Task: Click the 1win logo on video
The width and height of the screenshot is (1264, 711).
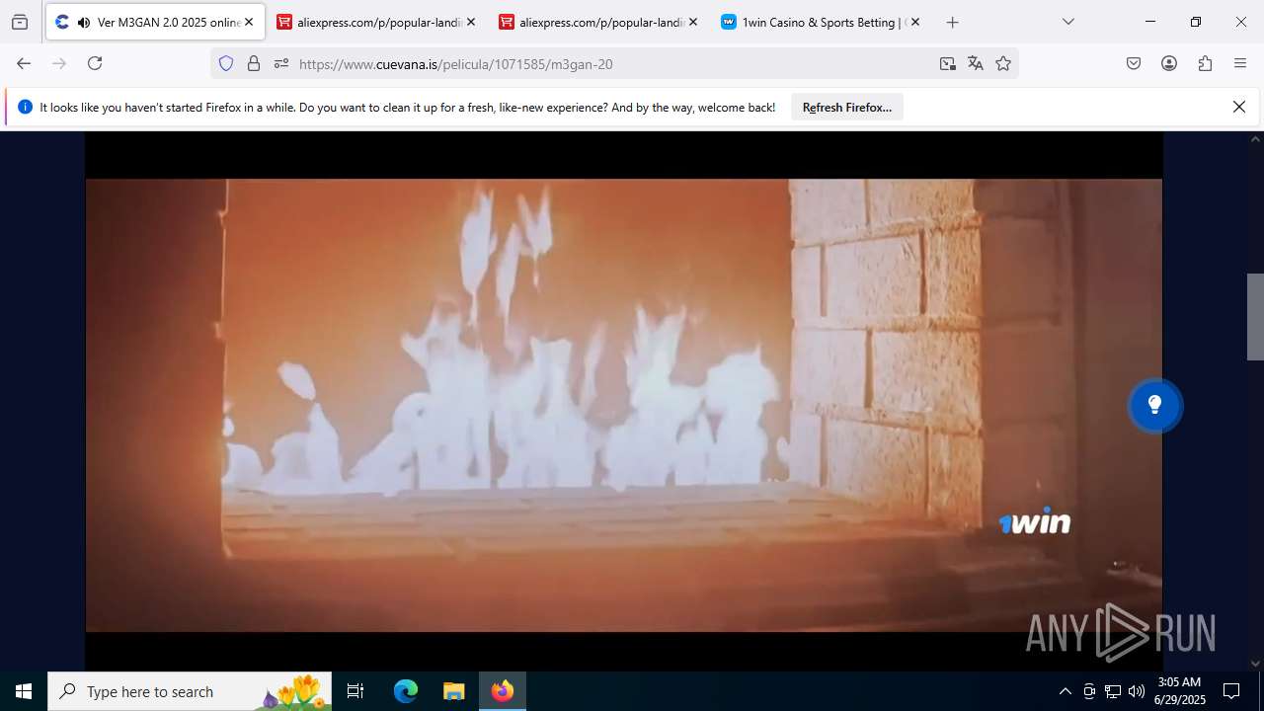Action: pyautogui.click(x=1034, y=520)
